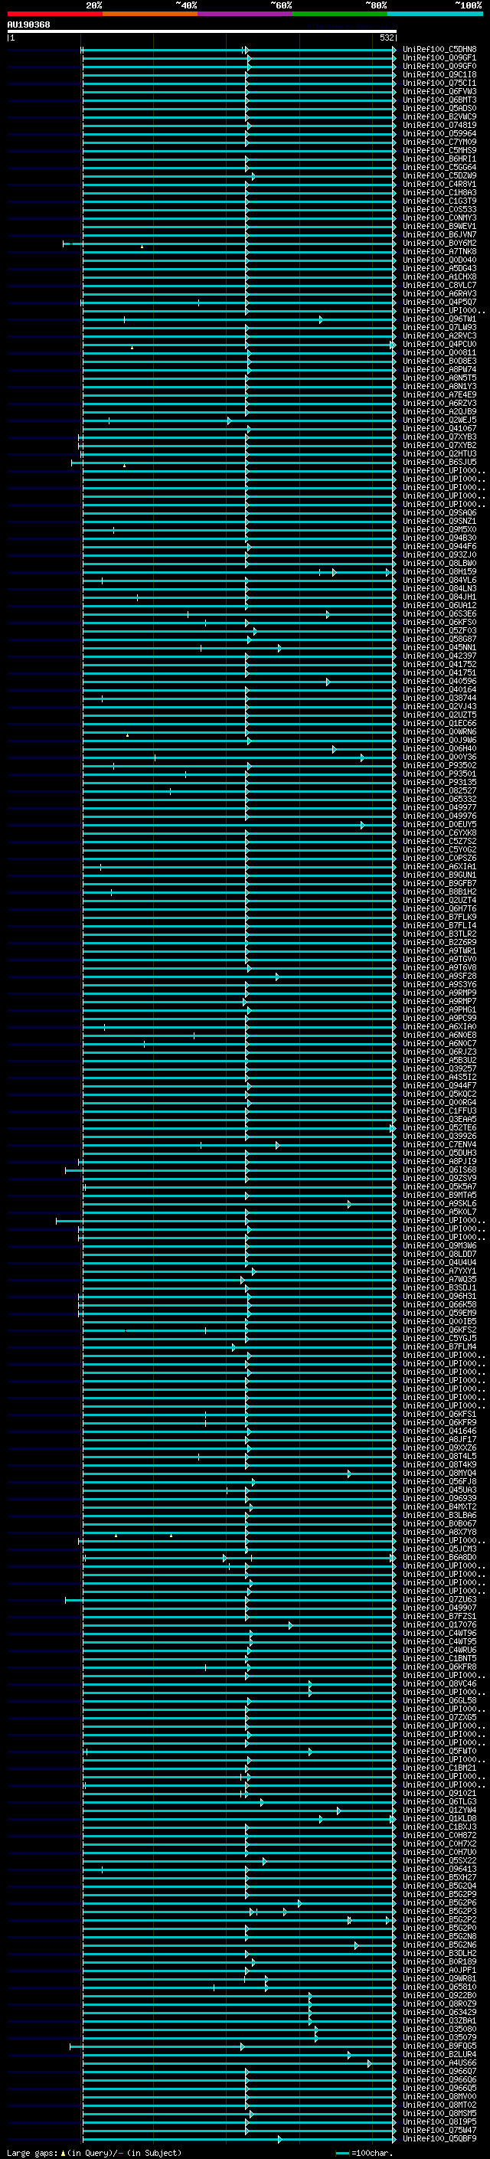Screen dimensions: 490x2159
Task: Click alignment bar of UniRef100_Q52TE6
Action: tap(239, 1128)
